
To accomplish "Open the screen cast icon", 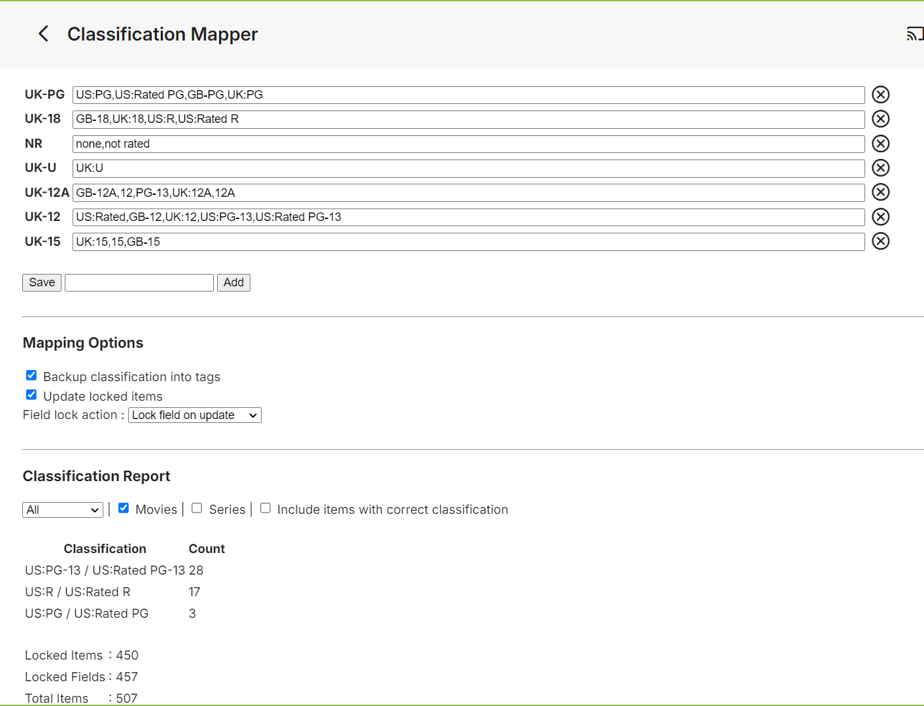I will coord(914,33).
